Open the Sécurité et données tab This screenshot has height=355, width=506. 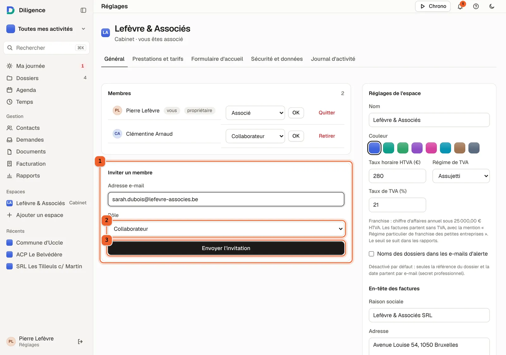(277, 59)
